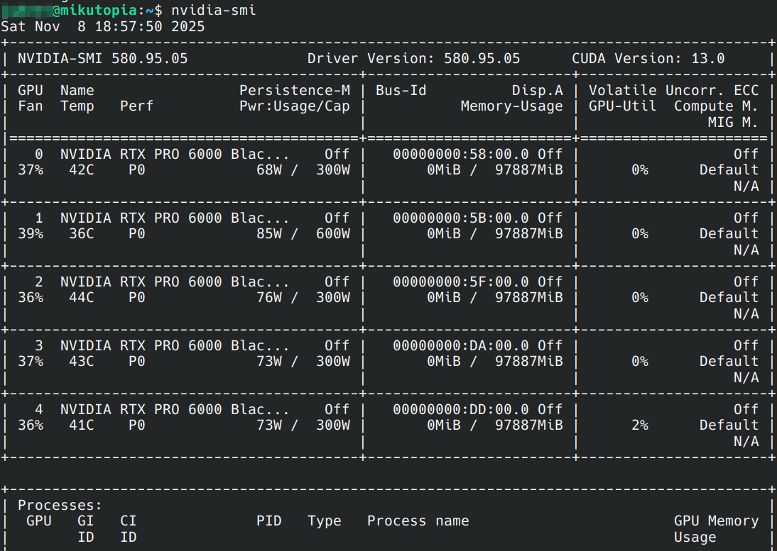Click the timestamp Sat Nov 8 18:57:50 2025
The height and width of the screenshot is (551, 777).
[x=102, y=27]
